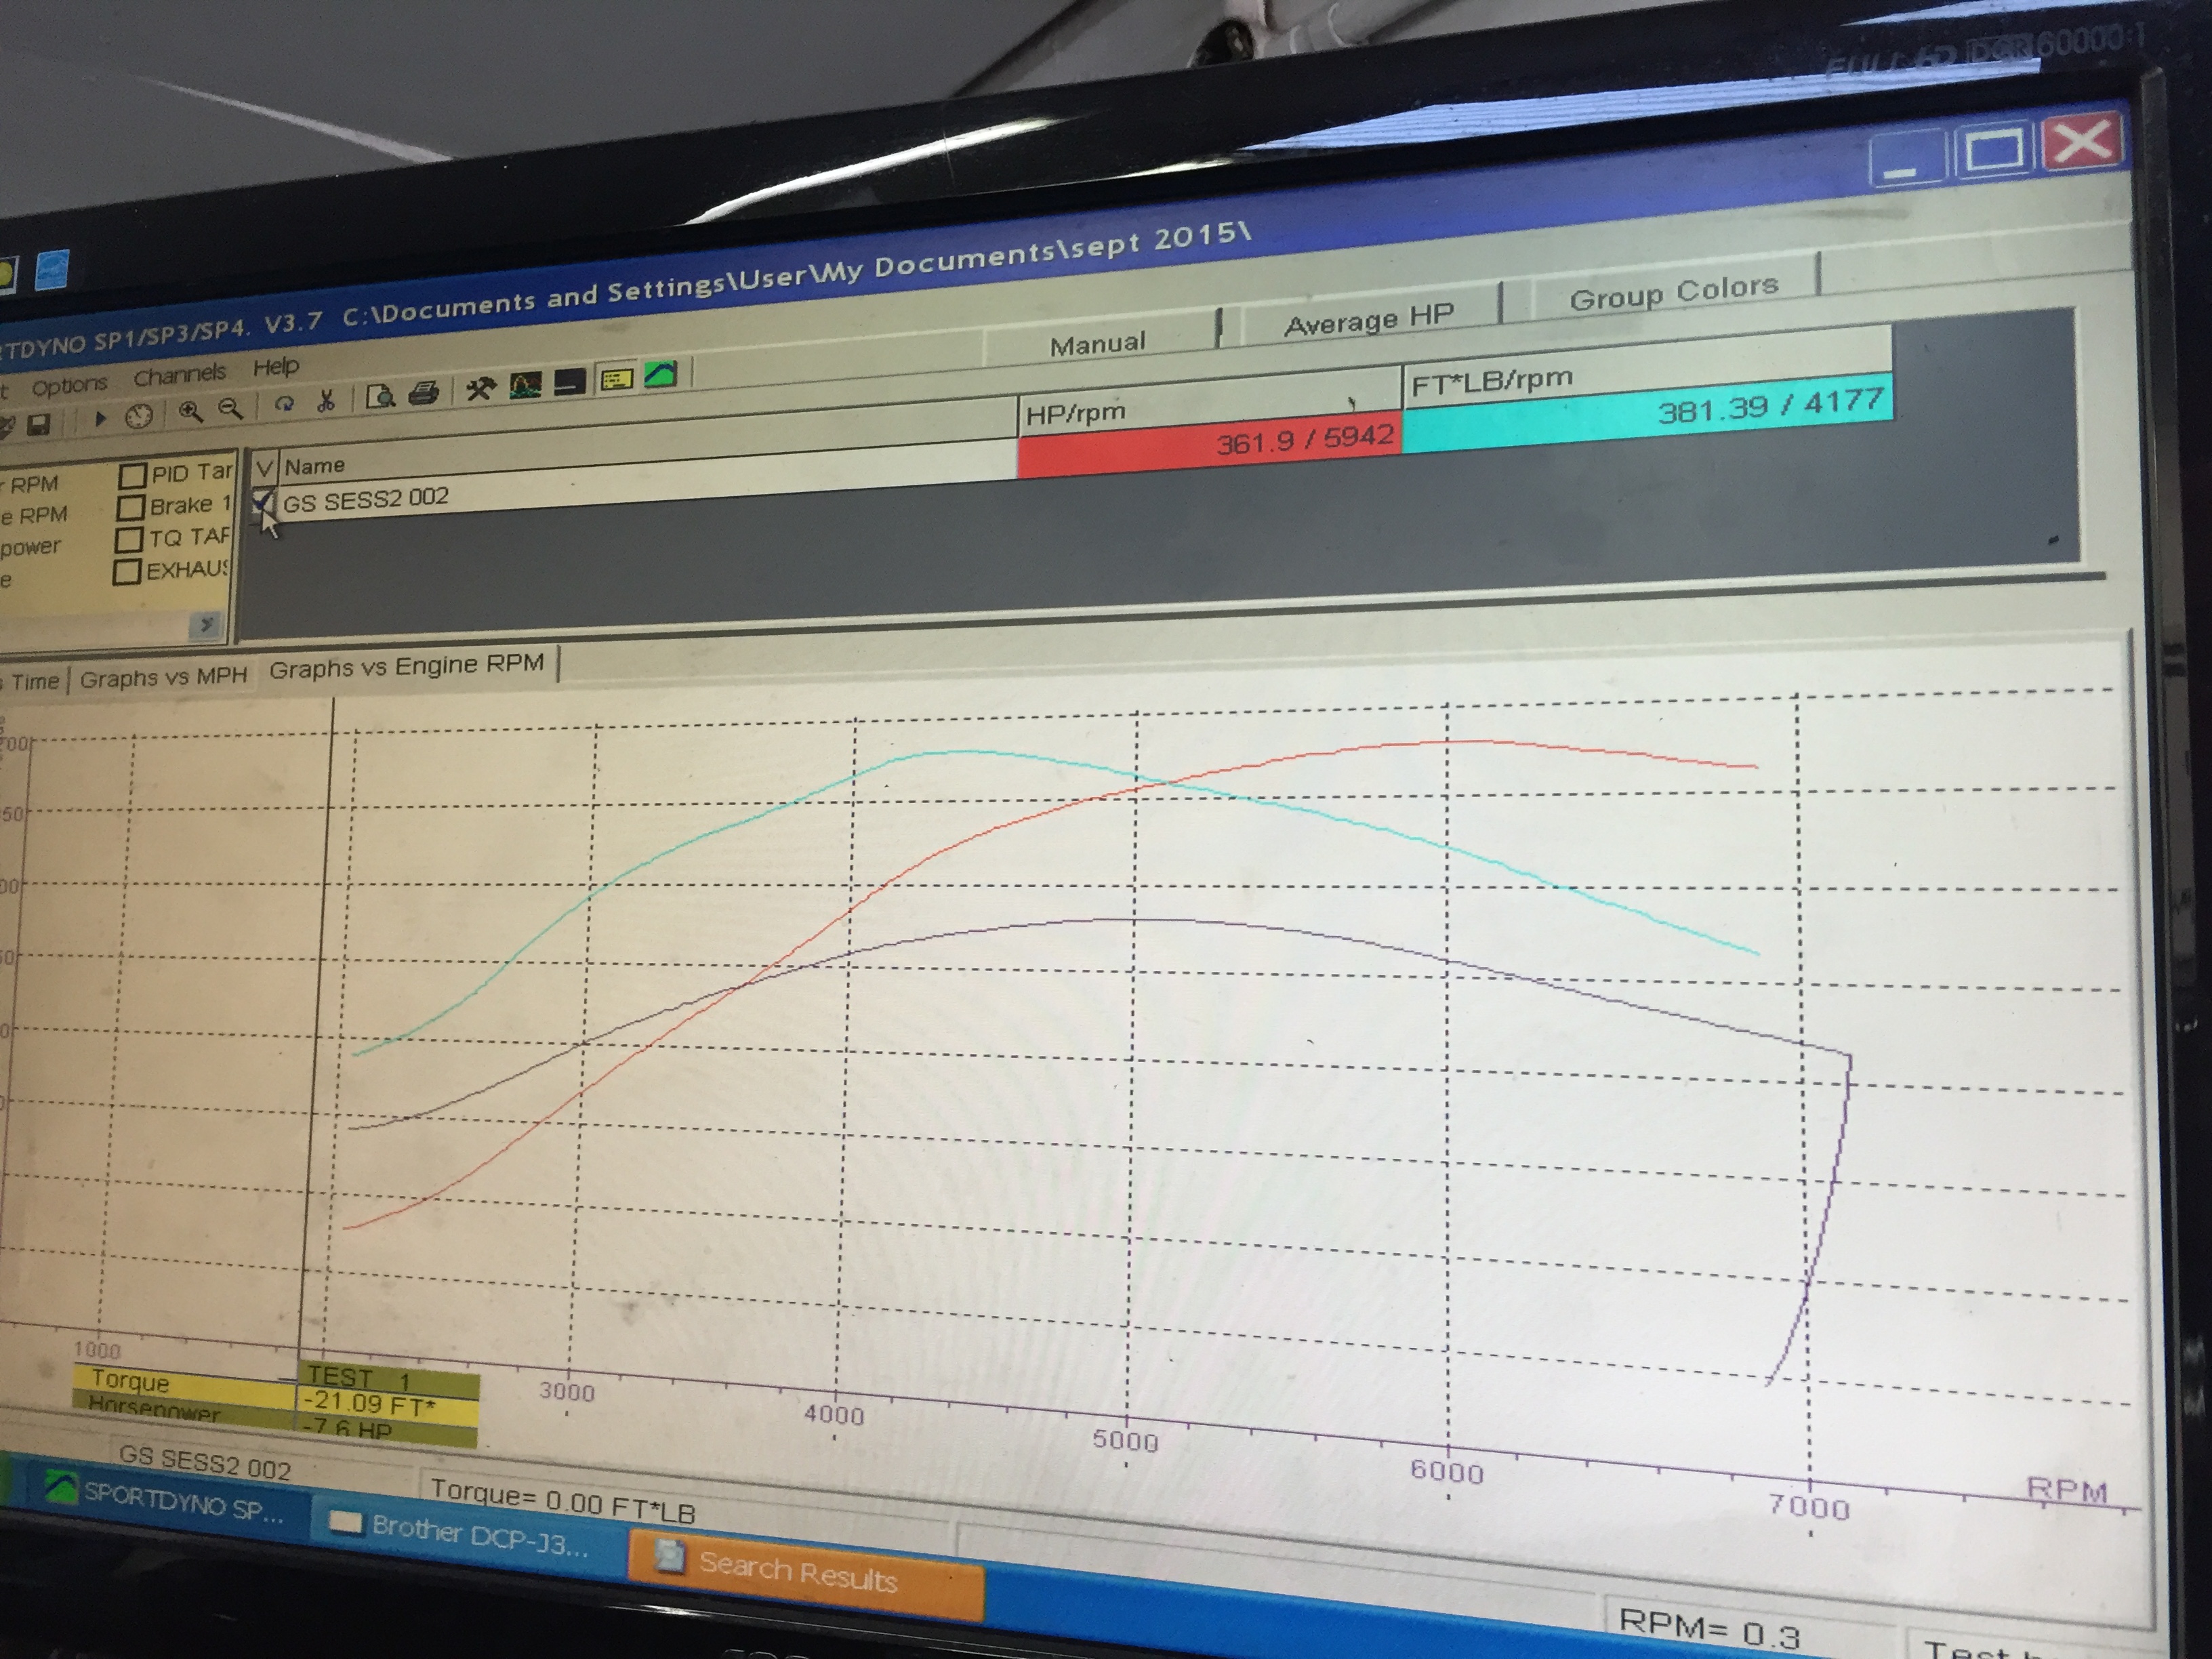Uncheck the GS SESS2 002 run checkbox
Viewport: 2212px width, 1659px height.
263,501
